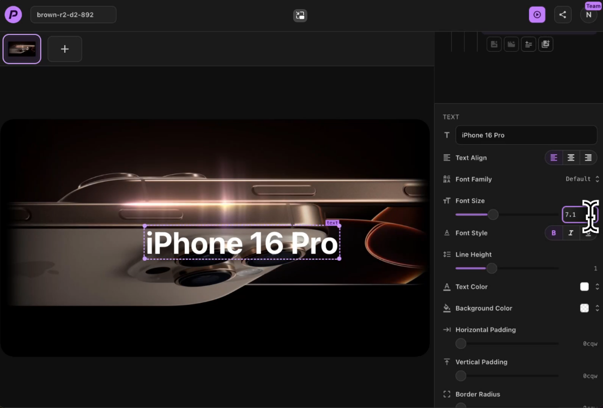The width and height of the screenshot is (603, 408).
Task: Click the TEXT section heading
Action: click(x=451, y=117)
